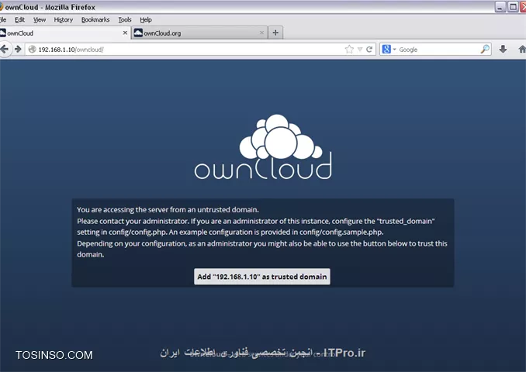Go forward with the forward arrow
Screen dimensions: 526x372
[x=18, y=50]
